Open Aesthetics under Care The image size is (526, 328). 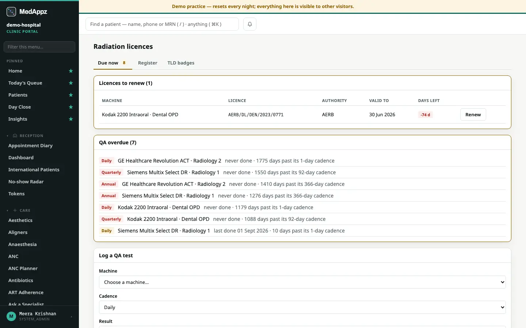[x=20, y=220]
